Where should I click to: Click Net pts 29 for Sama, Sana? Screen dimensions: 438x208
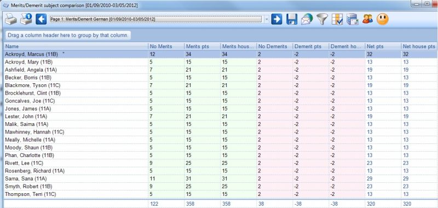tap(369, 178)
